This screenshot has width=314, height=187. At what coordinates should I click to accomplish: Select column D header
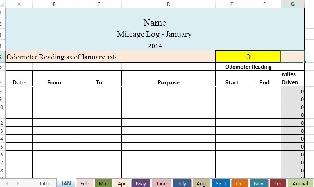[168, 4]
